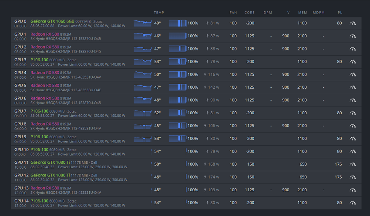Click GPU 4 voltage value 900
This screenshot has height=216, width=370.
(286, 74)
